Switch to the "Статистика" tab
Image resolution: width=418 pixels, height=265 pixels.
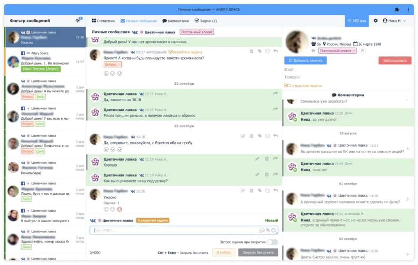click(x=103, y=21)
